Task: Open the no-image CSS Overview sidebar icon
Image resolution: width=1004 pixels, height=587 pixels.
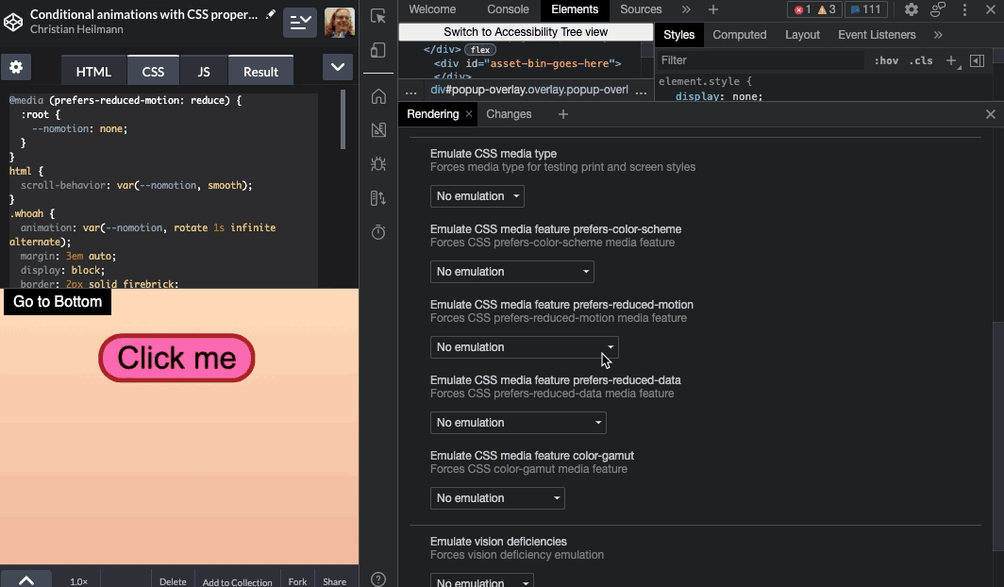Action: pyautogui.click(x=378, y=130)
